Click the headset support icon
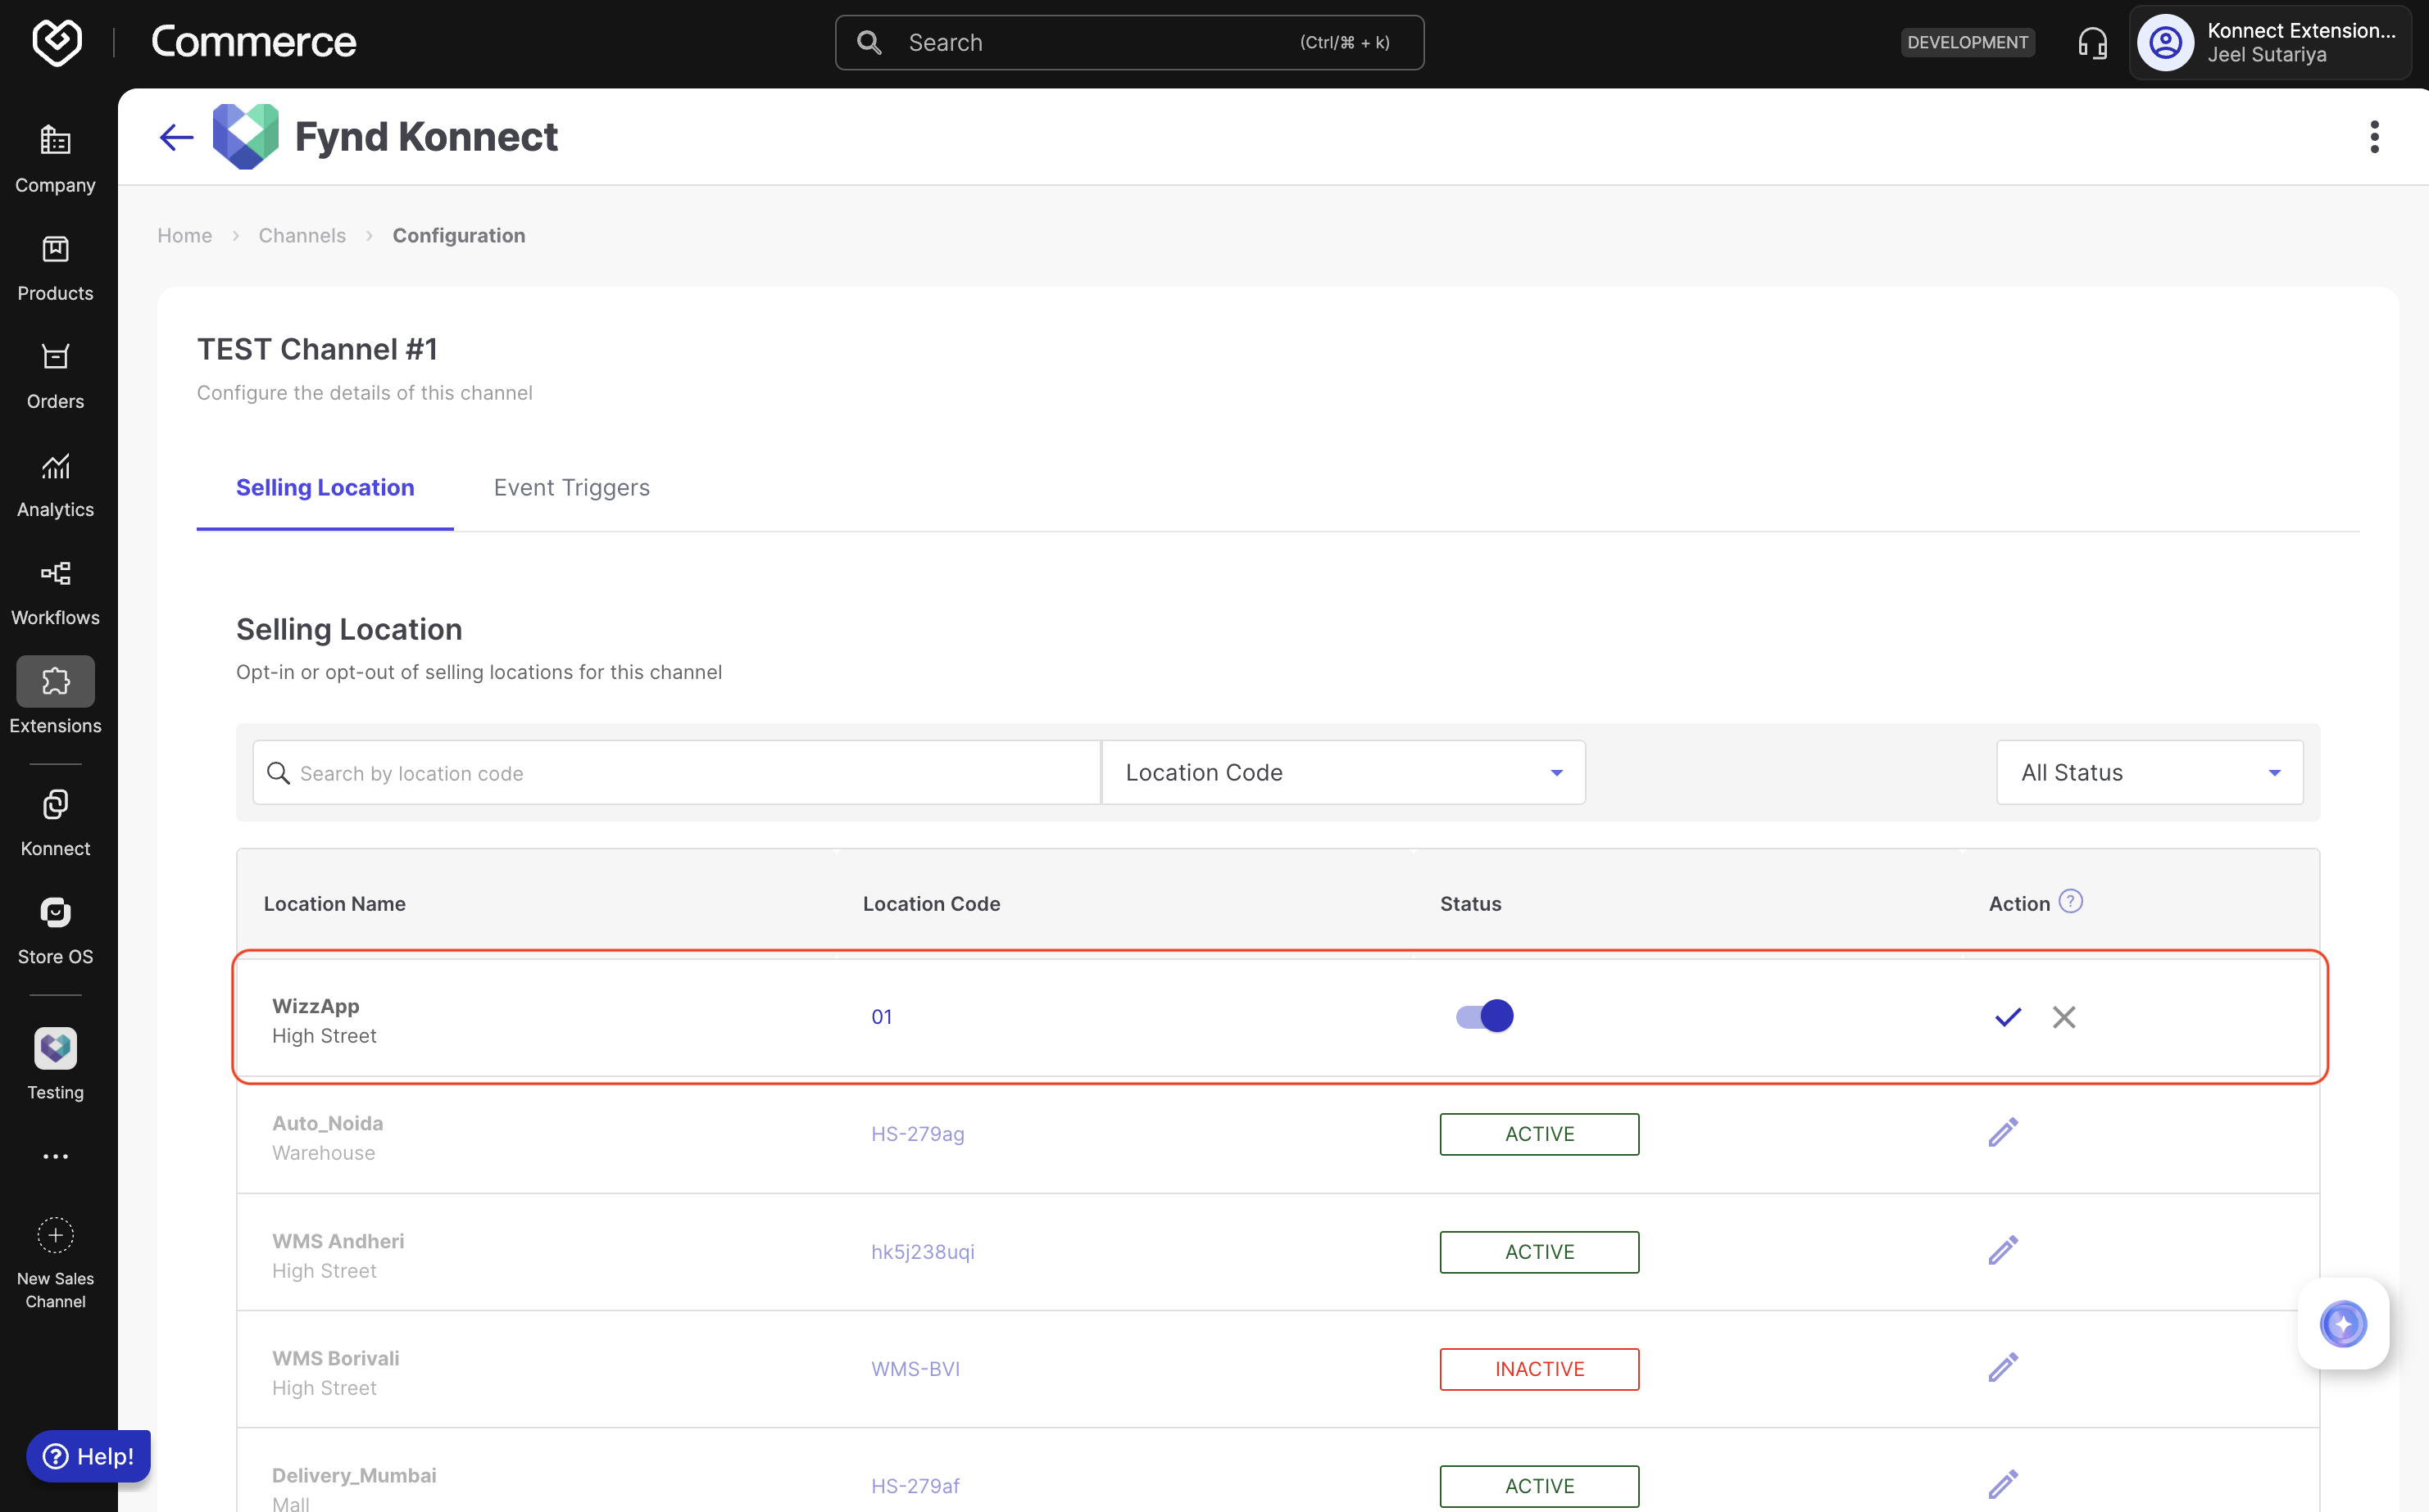 2092,43
